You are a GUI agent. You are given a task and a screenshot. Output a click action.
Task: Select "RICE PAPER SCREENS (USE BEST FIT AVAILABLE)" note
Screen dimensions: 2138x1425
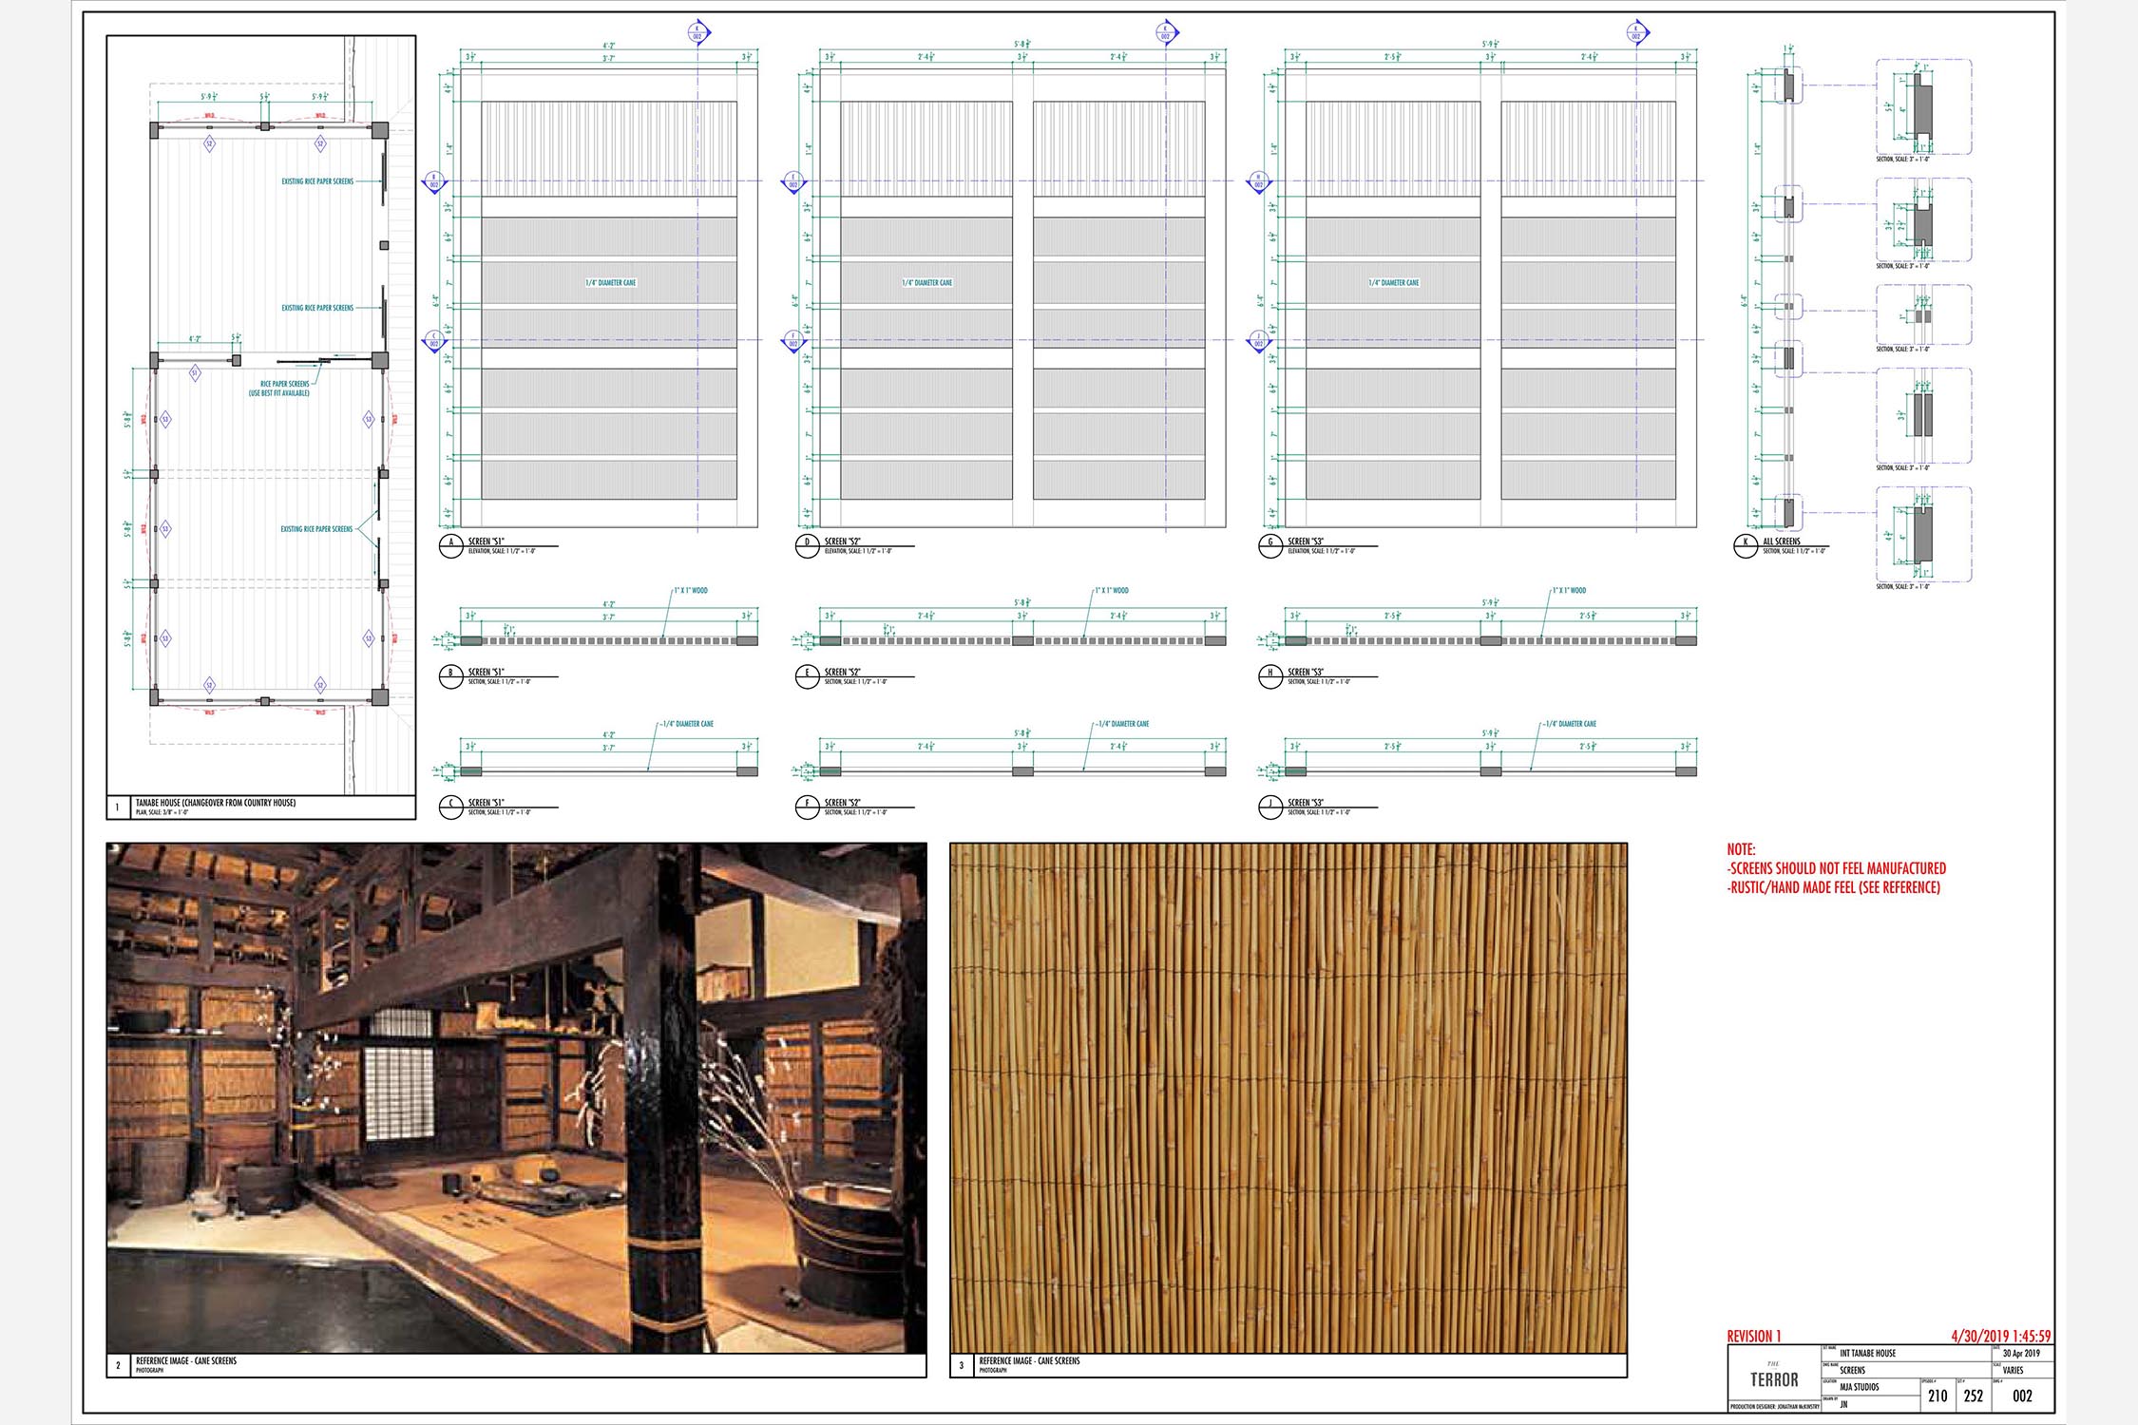pos(279,389)
